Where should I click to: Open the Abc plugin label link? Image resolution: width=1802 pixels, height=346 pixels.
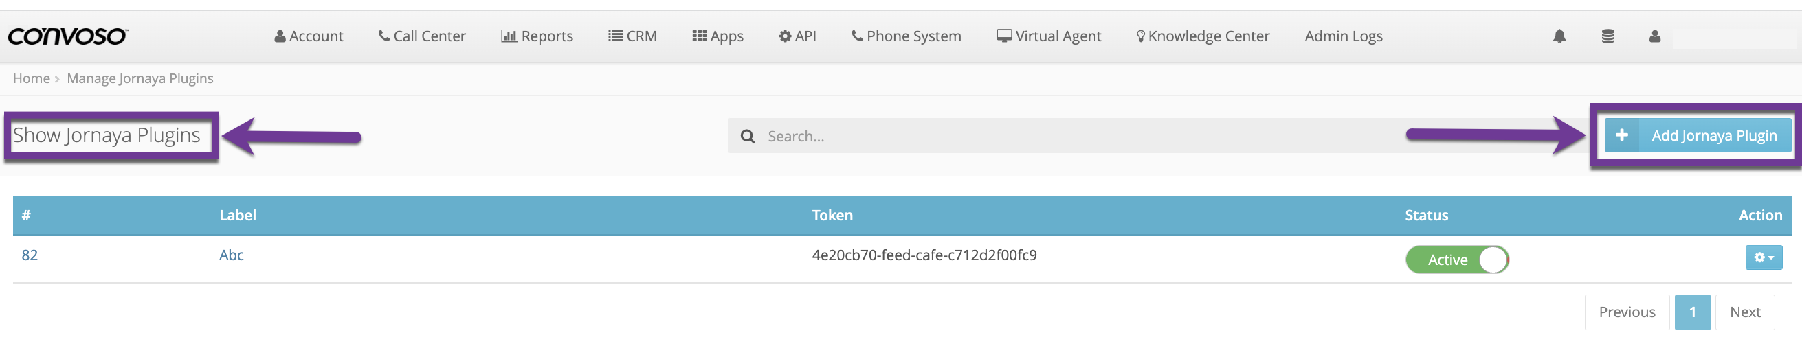[232, 255]
